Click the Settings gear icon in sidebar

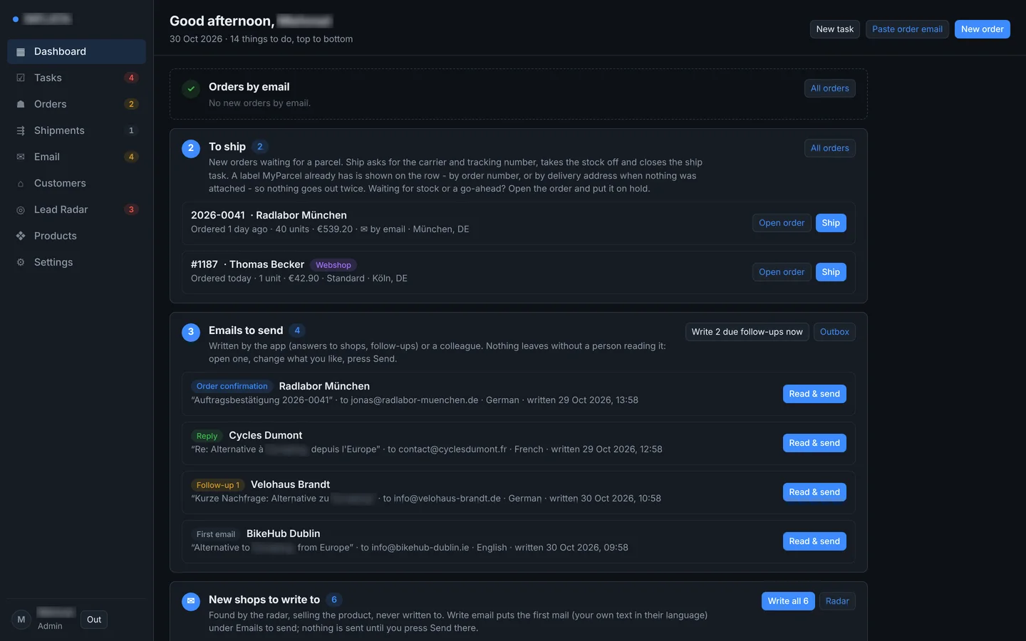point(21,263)
